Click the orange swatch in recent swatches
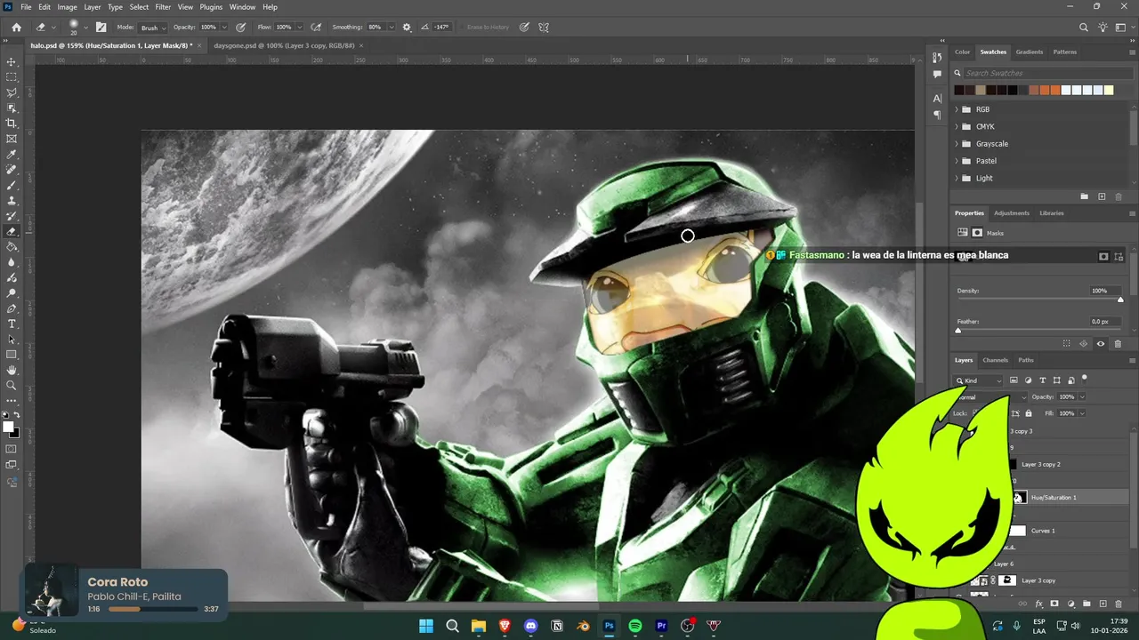1139x640 pixels. point(1055,90)
